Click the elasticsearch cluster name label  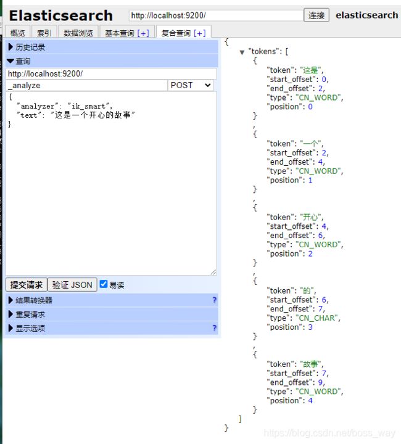tap(366, 15)
